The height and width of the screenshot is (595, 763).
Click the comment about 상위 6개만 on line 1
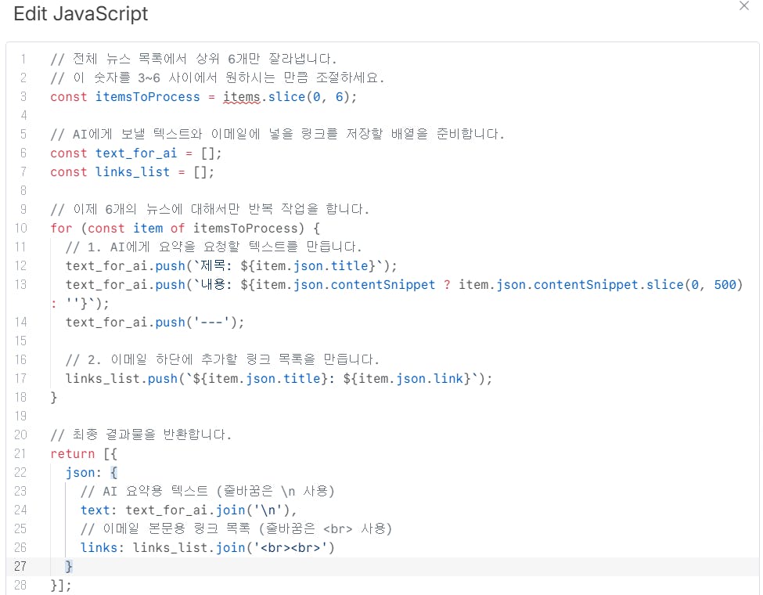click(193, 59)
